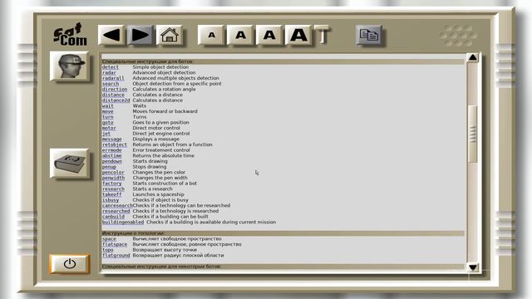
Task: Open the space topology instruction link
Action: pyautogui.click(x=109, y=238)
